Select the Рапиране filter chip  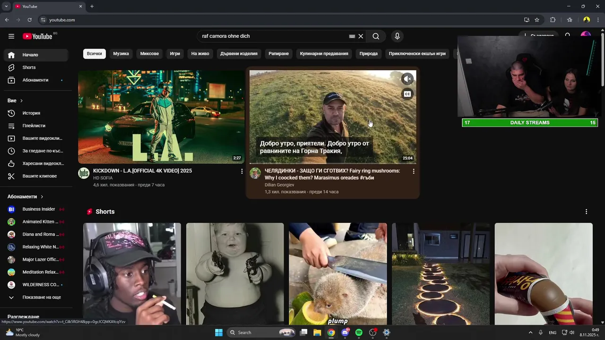[279, 54]
